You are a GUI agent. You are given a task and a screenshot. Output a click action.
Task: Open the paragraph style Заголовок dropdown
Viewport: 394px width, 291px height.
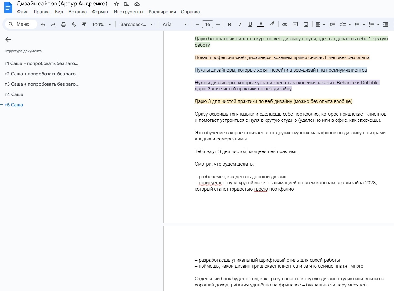point(137,25)
